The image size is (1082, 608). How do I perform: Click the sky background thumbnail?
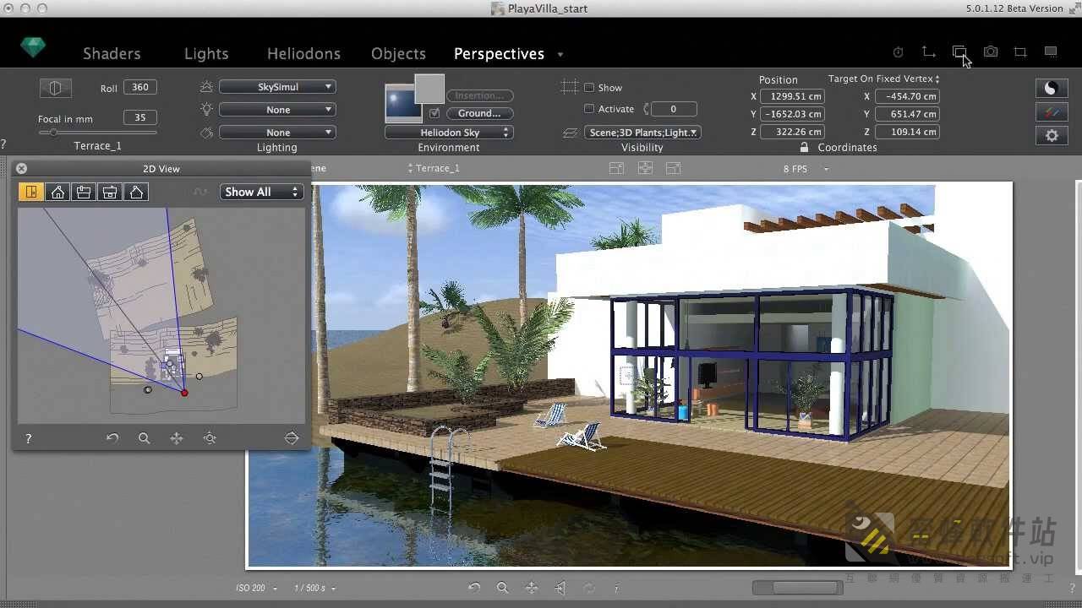pos(402,102)
